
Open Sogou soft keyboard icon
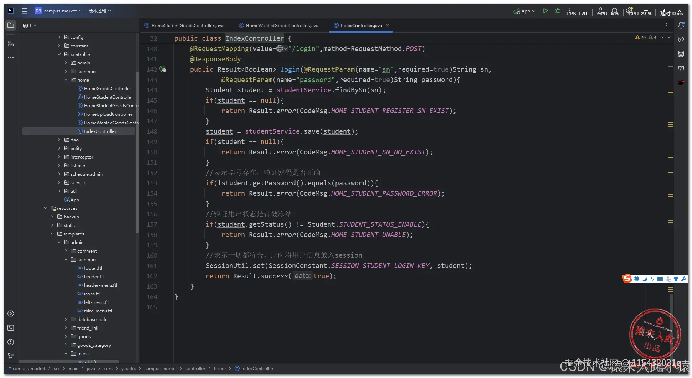tap(660, 279)
